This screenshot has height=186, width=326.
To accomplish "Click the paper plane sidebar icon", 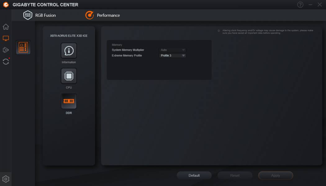I will click(x=6, y=50).
